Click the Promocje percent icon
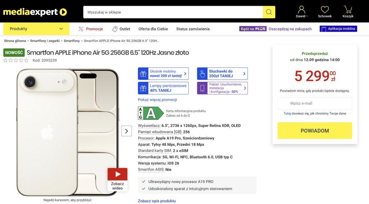369x204 pixels. (x=81, y=29)
